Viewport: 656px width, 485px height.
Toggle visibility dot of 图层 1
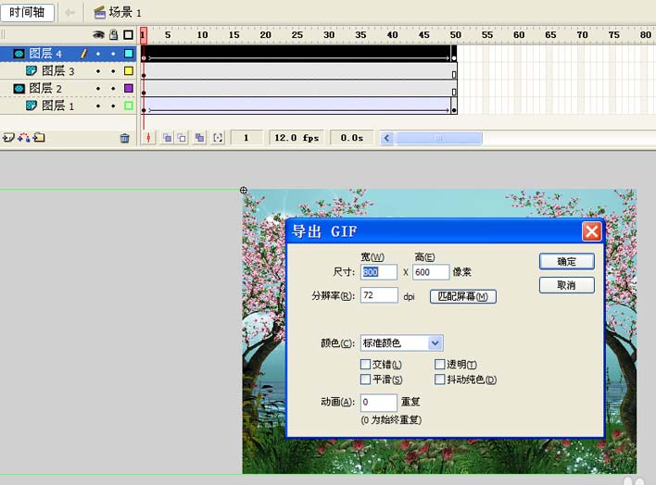pyautogui.click(x=98, y=106)
